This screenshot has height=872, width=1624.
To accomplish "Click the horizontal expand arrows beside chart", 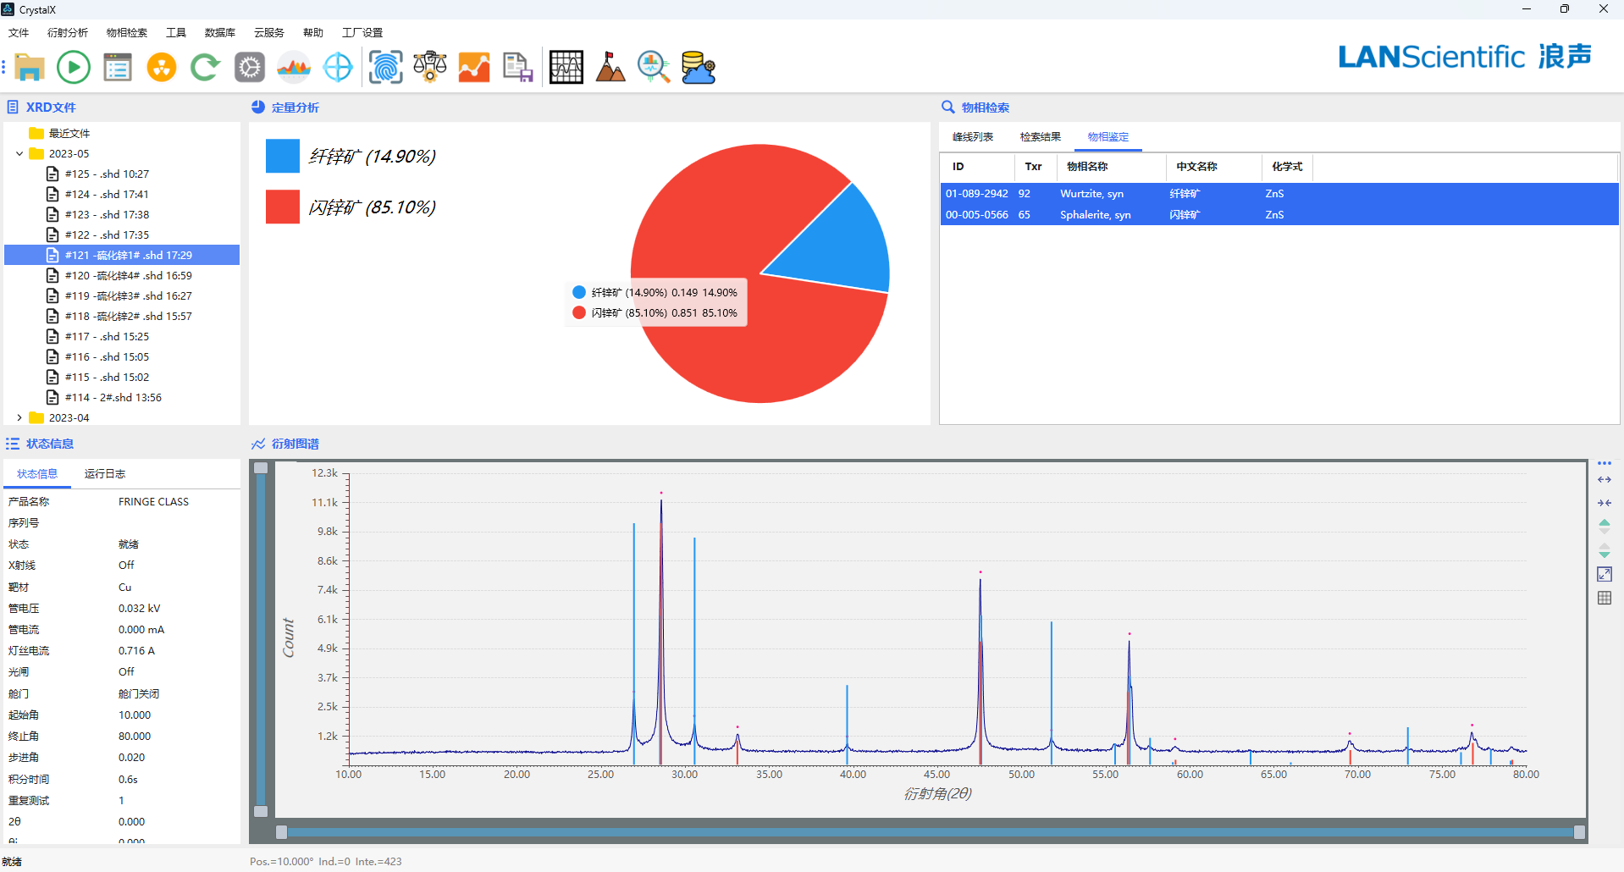I will coord(1604,480).
